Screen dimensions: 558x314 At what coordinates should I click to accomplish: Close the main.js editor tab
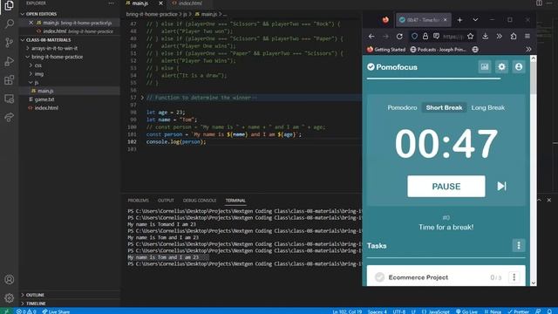[x=160, y=3]
